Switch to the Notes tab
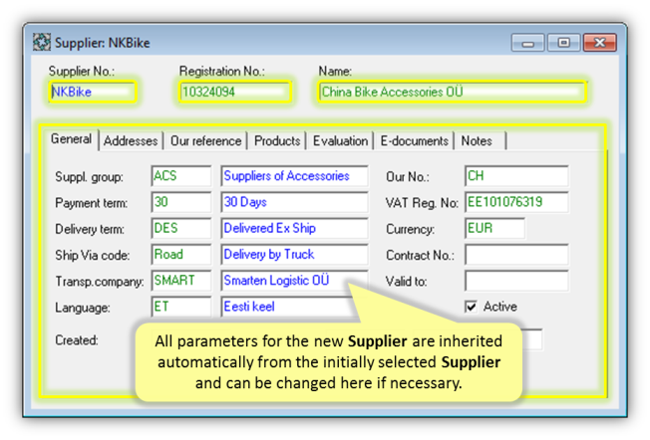 pyautogui.click(x=481, y=141)
